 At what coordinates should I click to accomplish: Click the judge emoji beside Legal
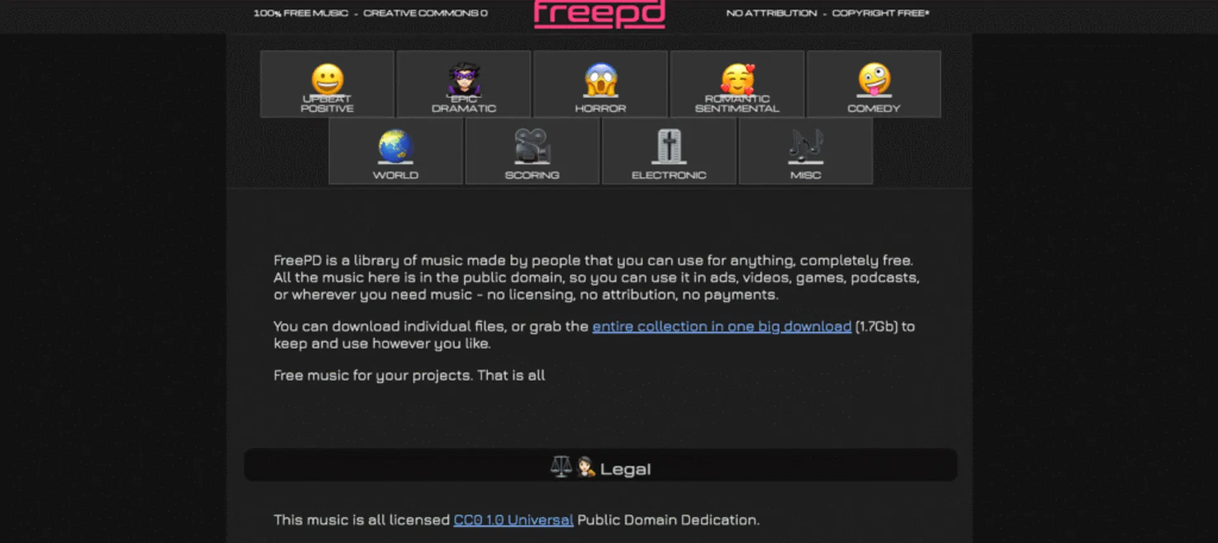tap(586, 468)
